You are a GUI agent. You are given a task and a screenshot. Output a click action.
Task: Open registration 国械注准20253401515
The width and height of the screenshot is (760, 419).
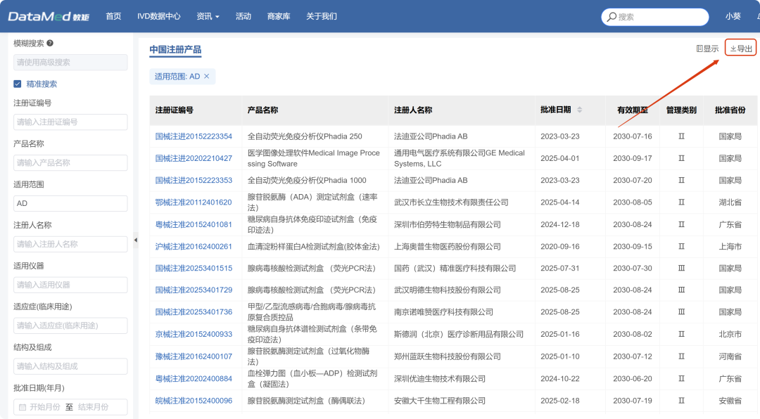tap(194, 269)
